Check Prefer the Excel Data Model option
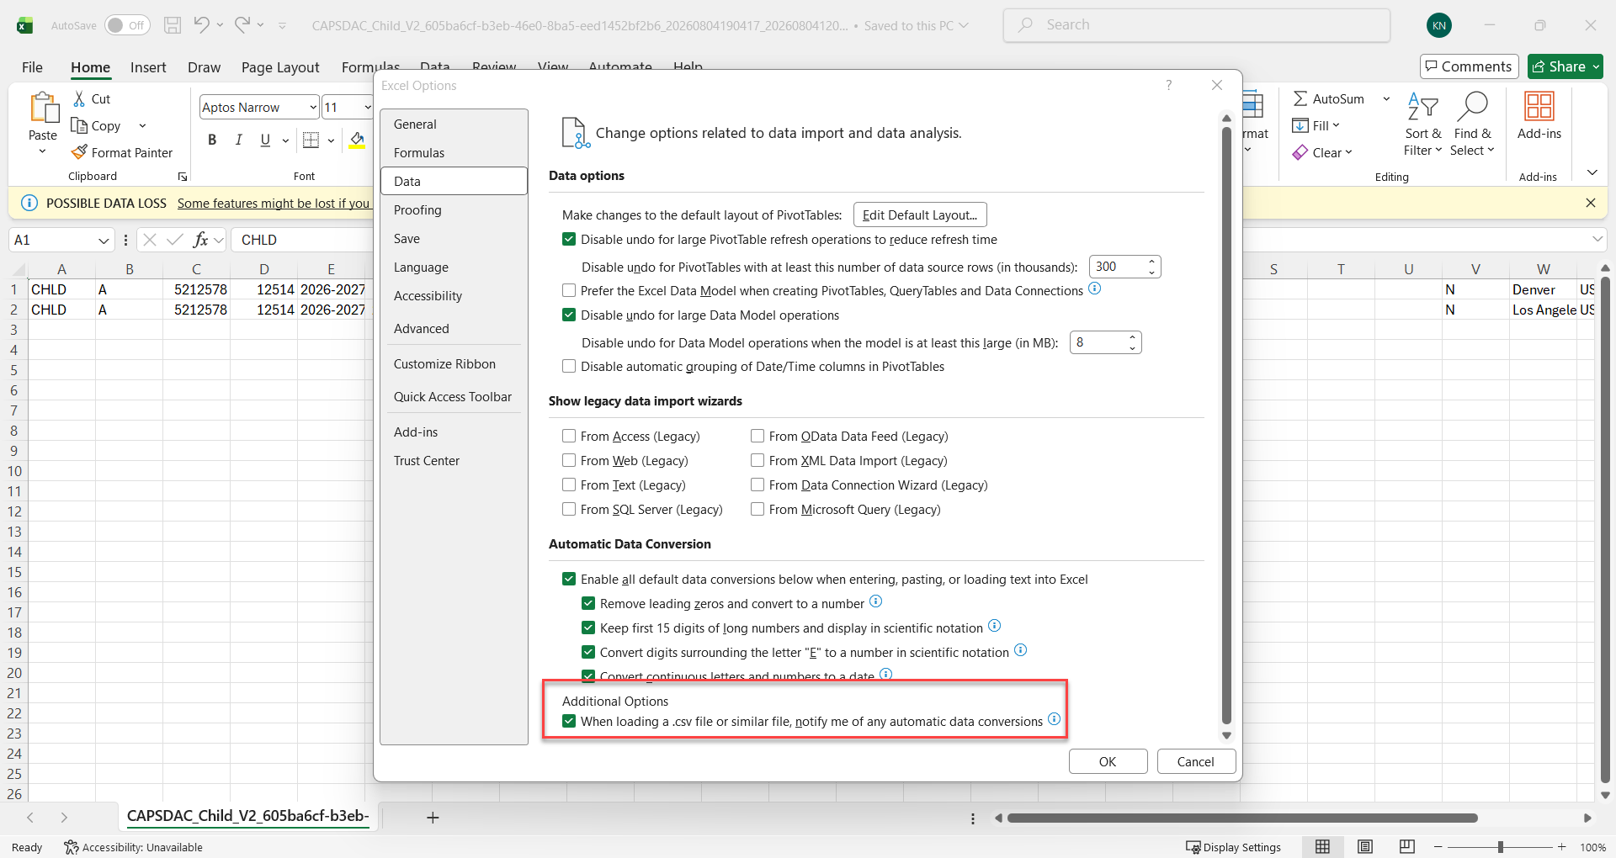The height and width of the screenshot is (858, 1616). 569,291
